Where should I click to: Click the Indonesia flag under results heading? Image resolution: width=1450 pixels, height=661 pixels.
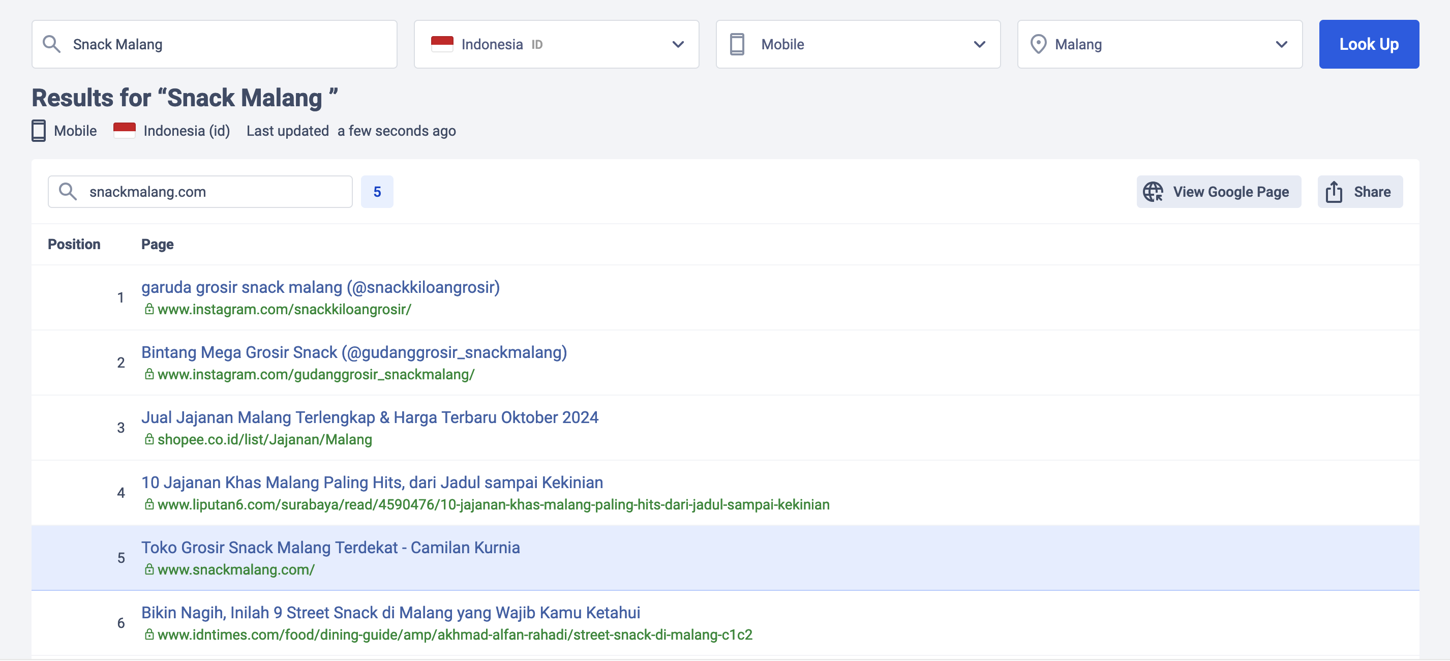tap(125, 130)
